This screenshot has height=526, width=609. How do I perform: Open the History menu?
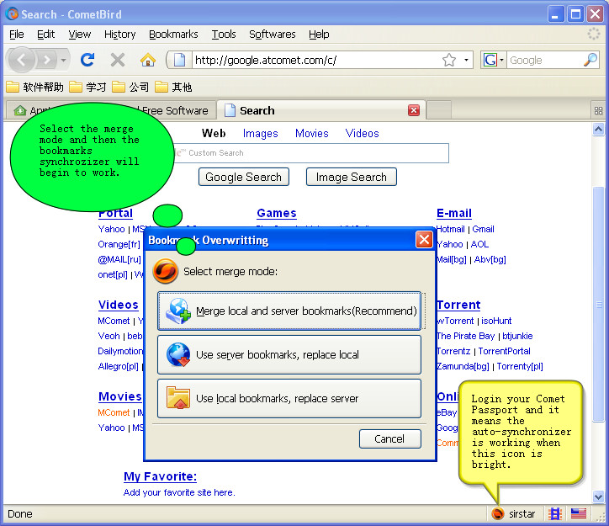click(x=119, y=35)
